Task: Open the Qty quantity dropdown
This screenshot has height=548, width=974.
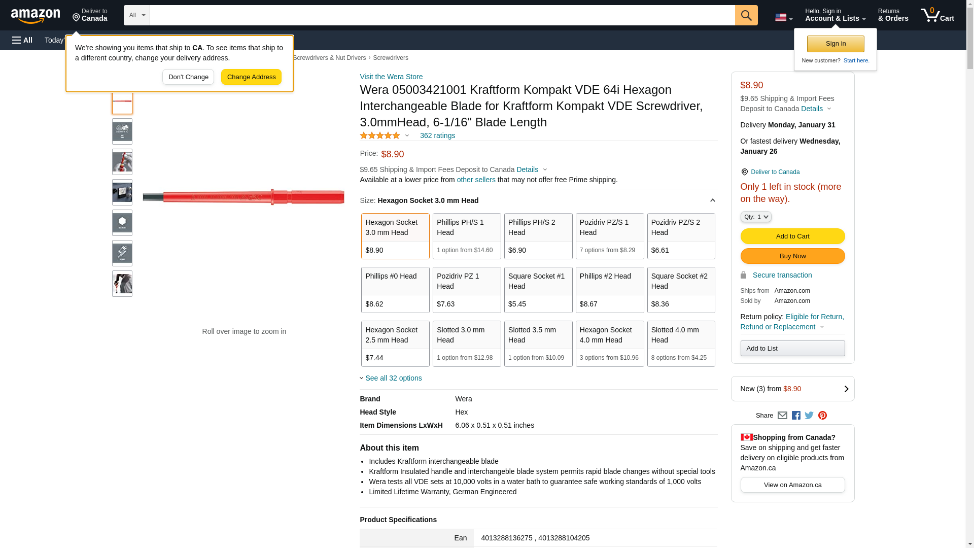Action: coord(755,217)
